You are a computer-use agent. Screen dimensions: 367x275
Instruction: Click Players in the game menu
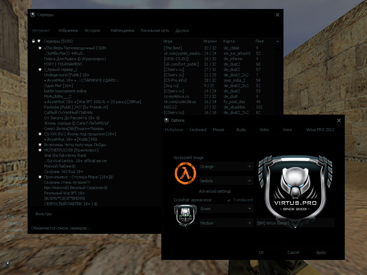[x=13, y=191]
